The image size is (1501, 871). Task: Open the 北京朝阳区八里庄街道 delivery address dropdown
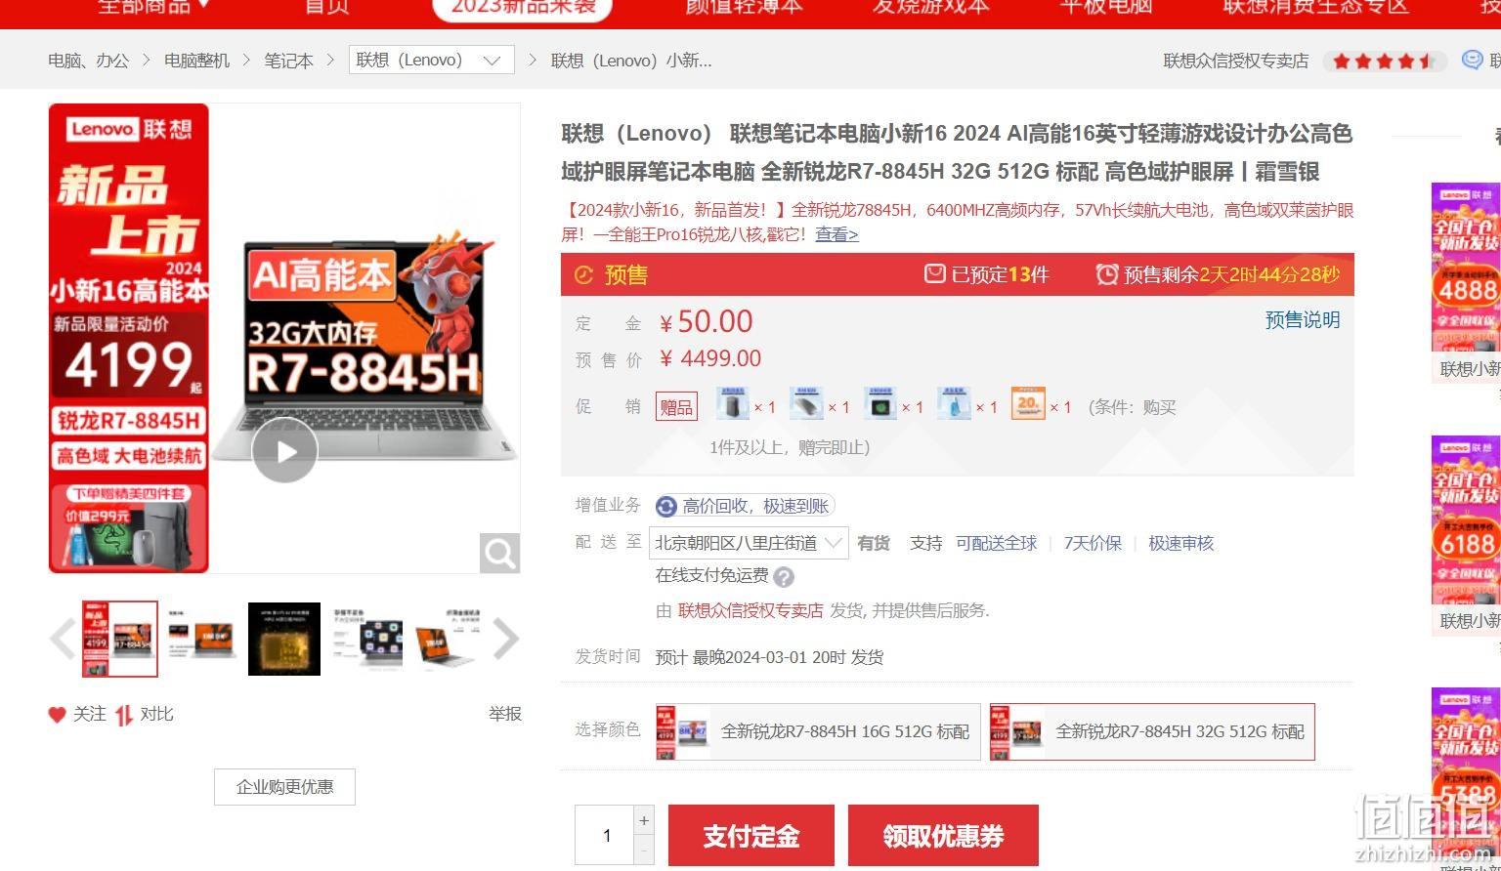click(749, 543)
